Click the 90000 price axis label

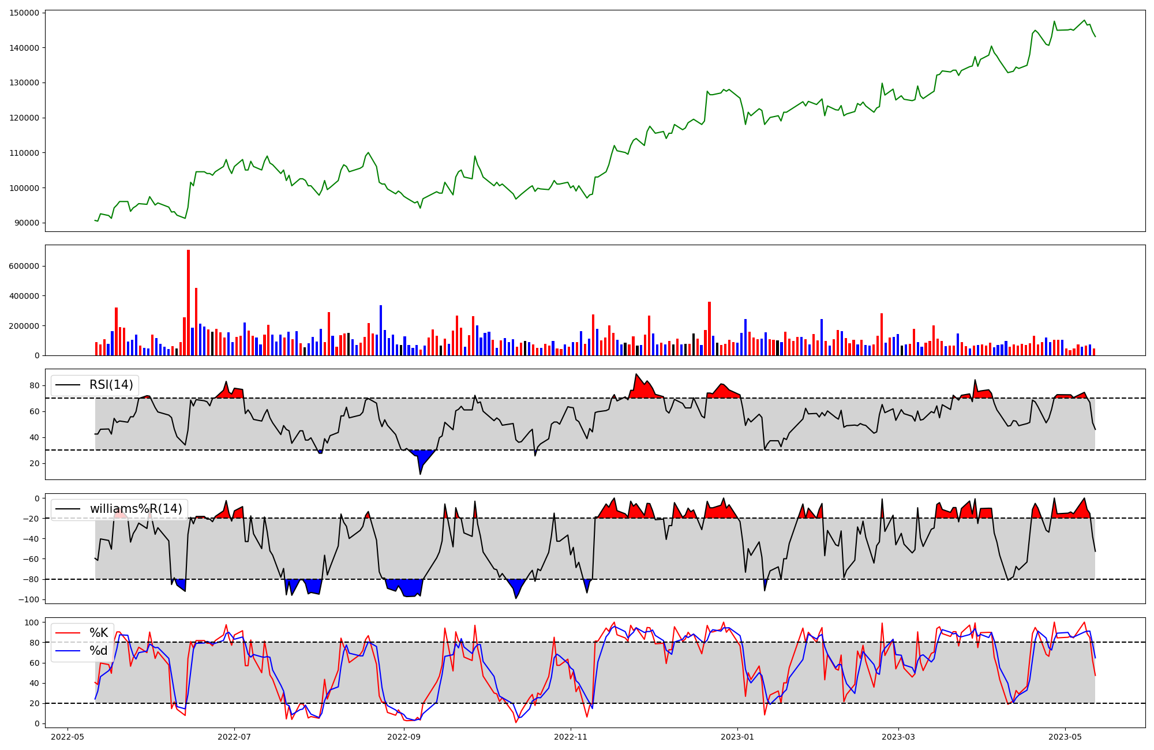coord(27,223)
